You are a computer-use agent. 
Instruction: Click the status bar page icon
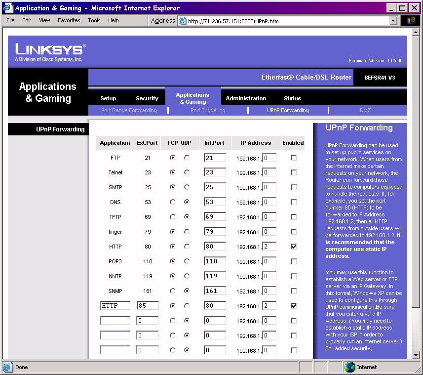tap(7, 367)
